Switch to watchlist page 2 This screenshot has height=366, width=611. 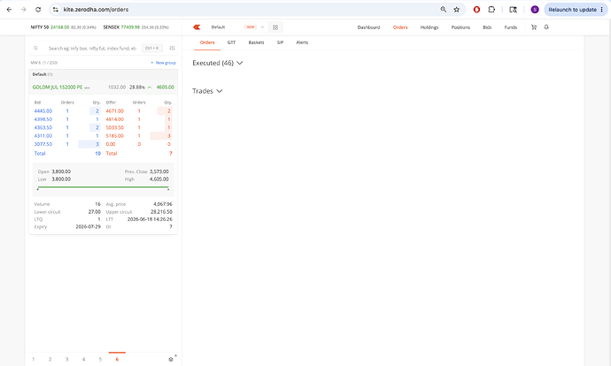coord(50,360)
